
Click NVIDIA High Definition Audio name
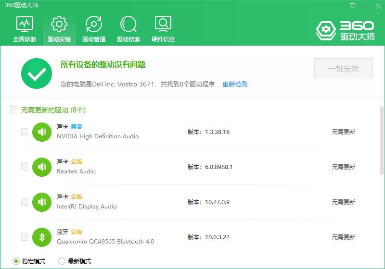coord(98,136)
